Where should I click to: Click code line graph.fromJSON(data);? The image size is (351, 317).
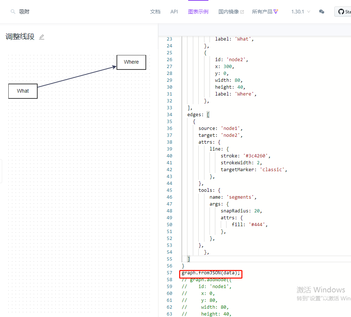211,273
